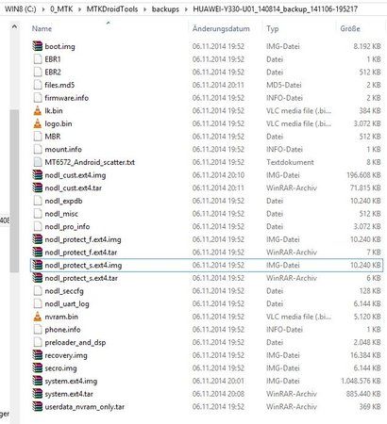The width and height of the screenshot is (387, 424).
Task: Go to the 0_MTK folder in the breadcrumb
Action: tap(61, 9)
